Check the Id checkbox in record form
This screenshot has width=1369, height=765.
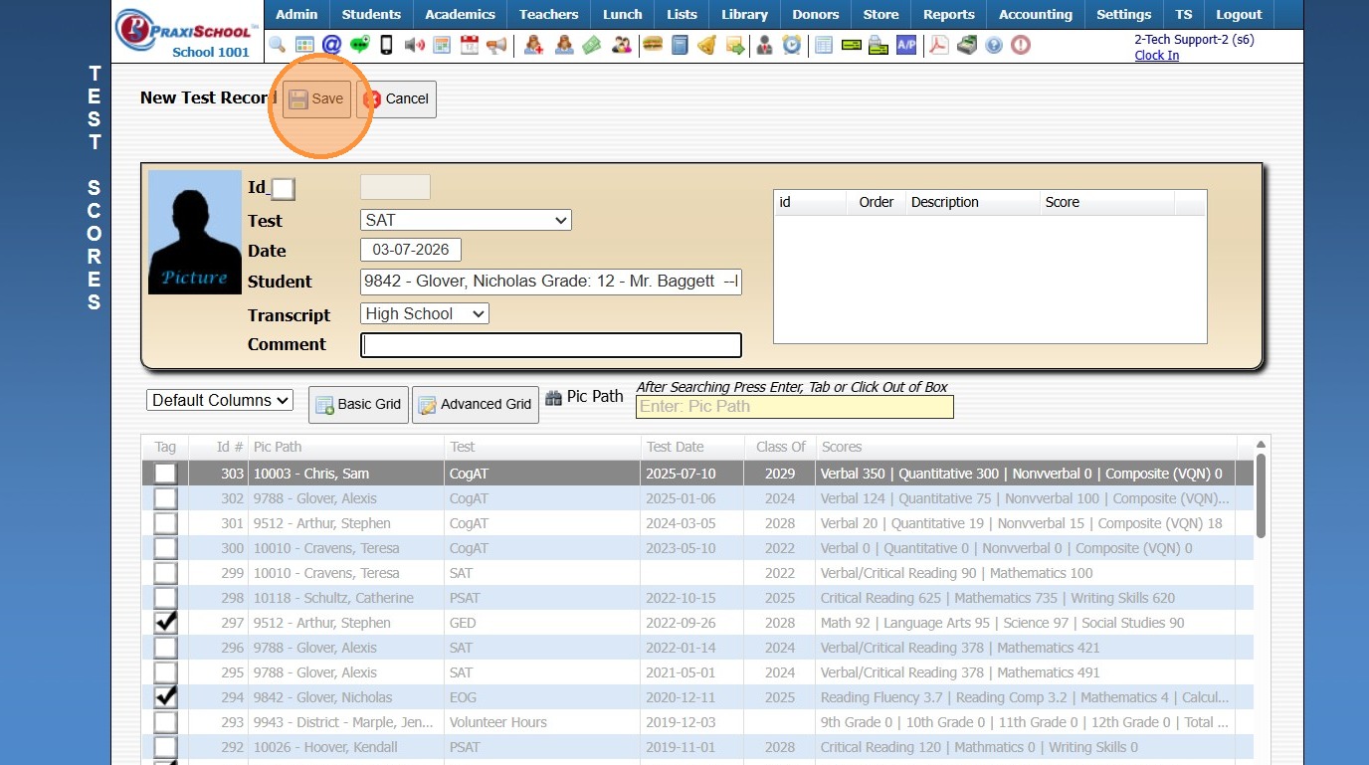283,189
